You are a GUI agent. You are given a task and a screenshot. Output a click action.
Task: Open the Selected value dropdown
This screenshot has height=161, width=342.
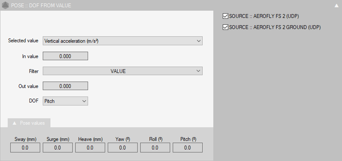[x=123, y=41]
